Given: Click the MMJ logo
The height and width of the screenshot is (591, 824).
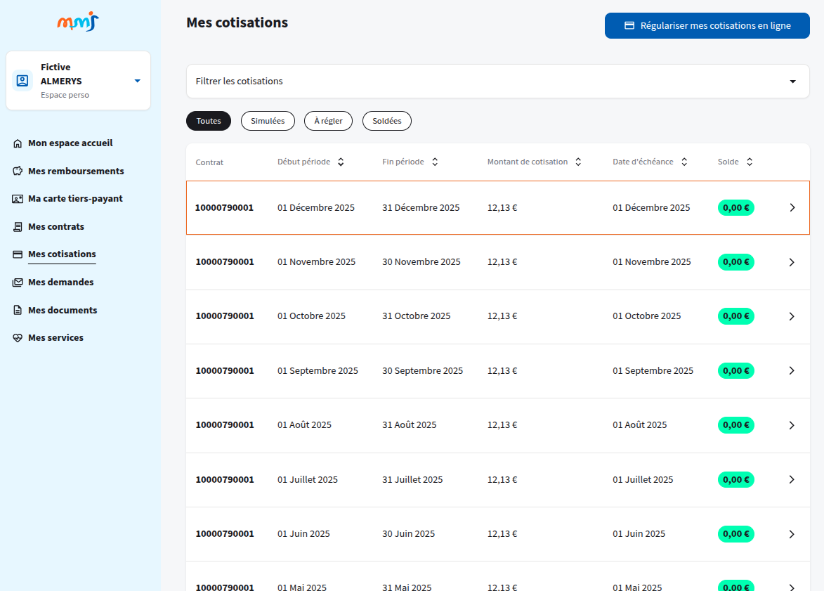Looking at the screenshot, I should coord(78,22).
